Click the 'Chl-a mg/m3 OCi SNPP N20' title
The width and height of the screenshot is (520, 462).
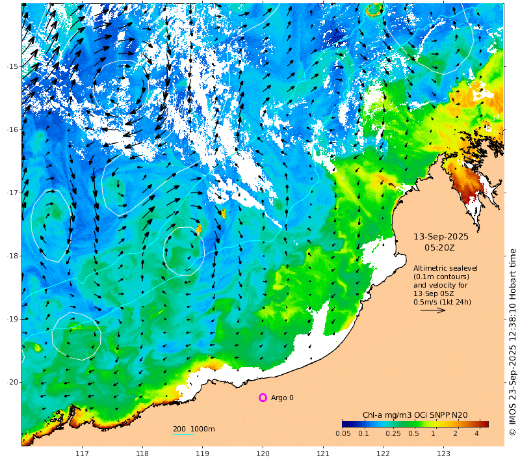[x=415, y=415]
